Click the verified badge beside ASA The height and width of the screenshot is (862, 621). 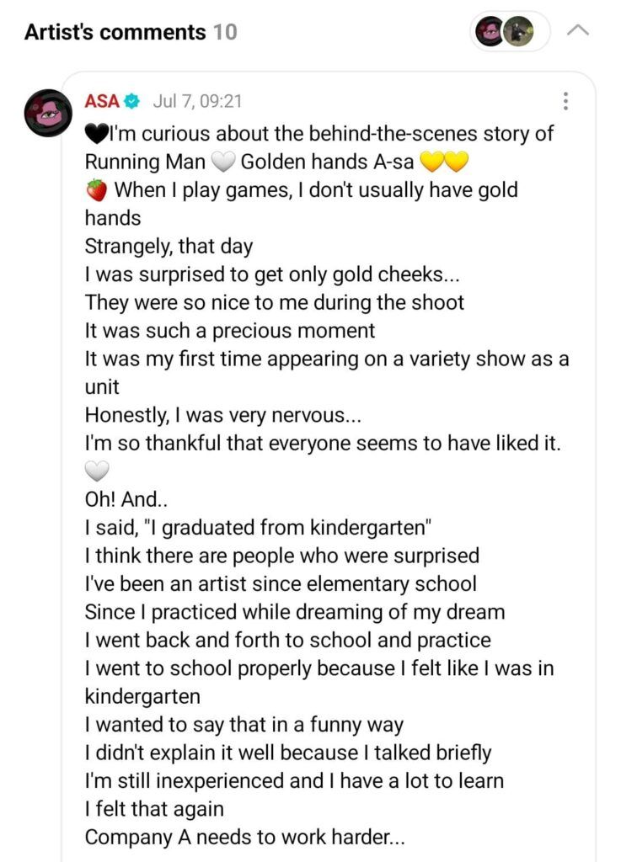coord(132,101)
